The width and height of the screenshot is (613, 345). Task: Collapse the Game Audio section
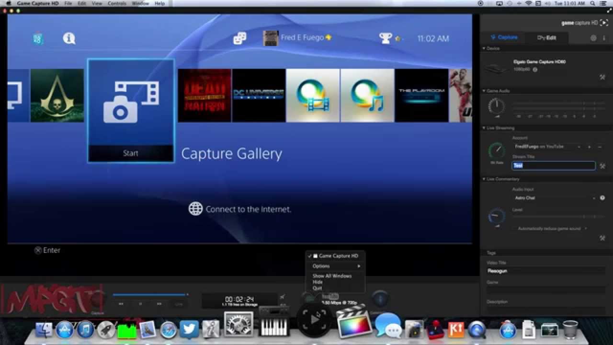tap(484, 91)
